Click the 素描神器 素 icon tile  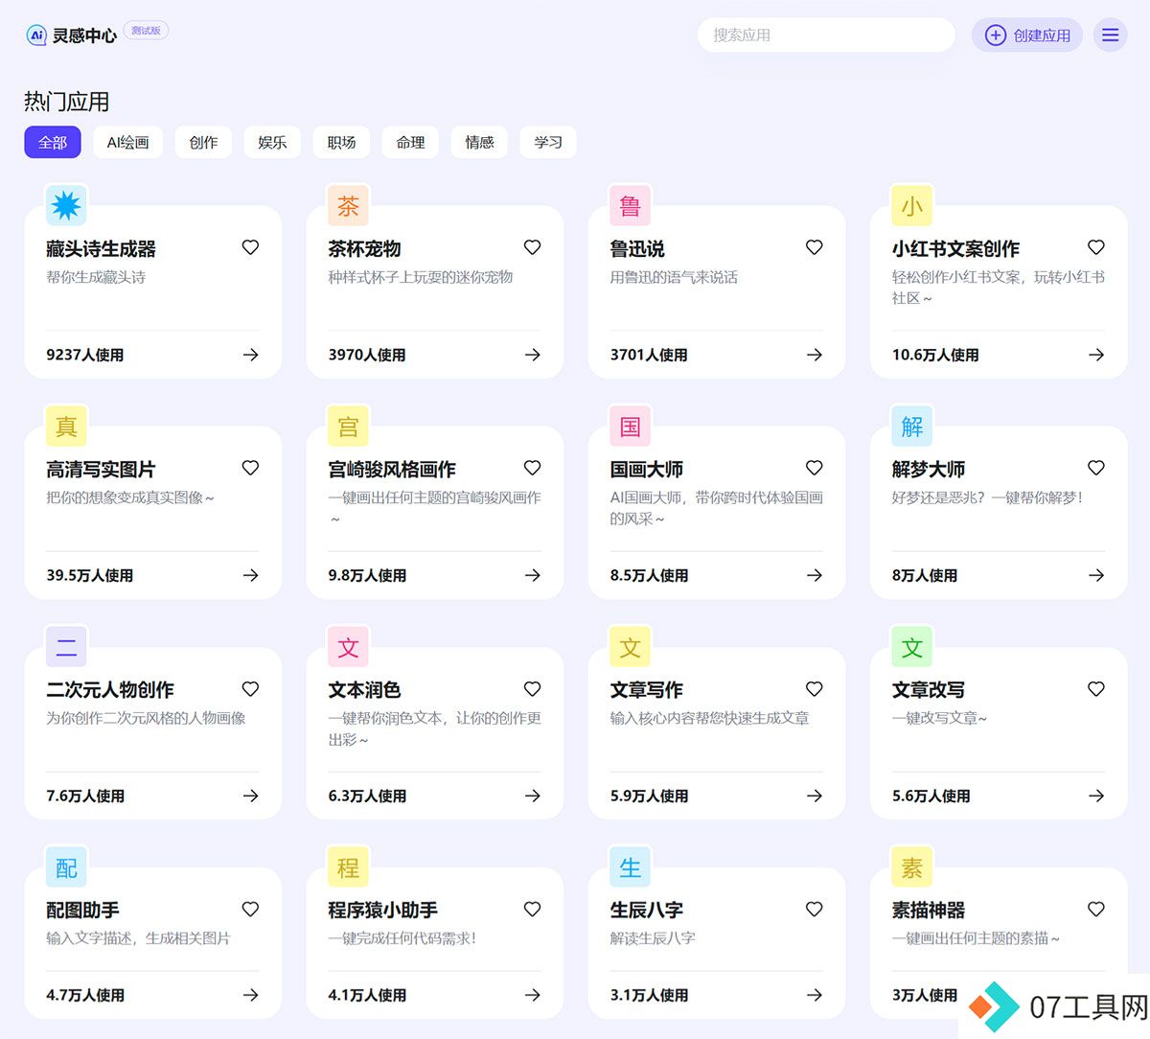pyautogui.click(x=911, y=867)
